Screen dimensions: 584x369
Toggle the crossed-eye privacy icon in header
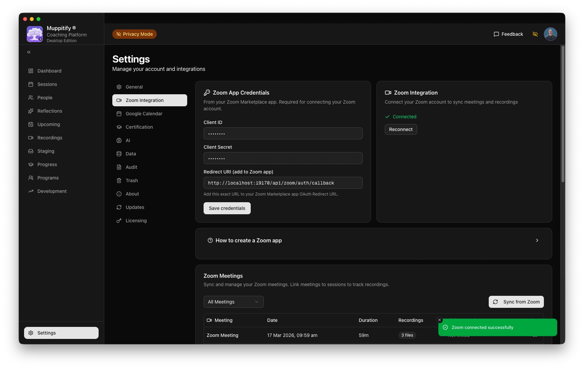[x=535, y=34]
